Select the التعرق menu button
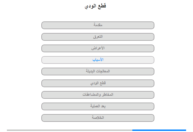 [98, 37]
